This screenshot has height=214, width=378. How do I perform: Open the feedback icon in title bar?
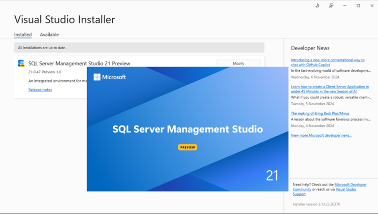pos(331,6)
